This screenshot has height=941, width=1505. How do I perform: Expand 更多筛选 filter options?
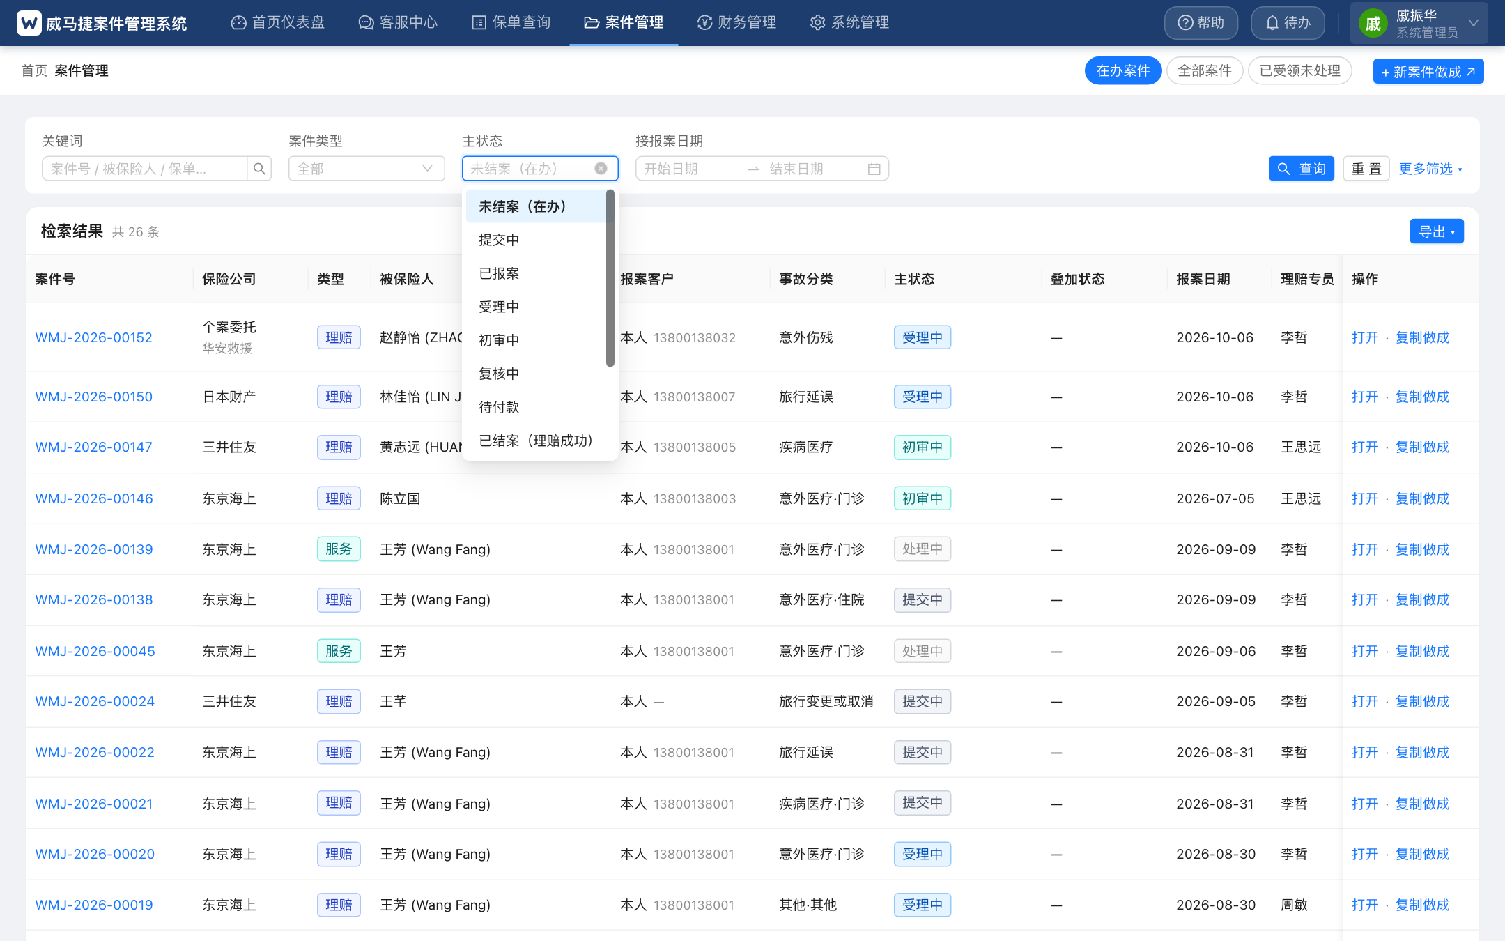(1430, 169)
